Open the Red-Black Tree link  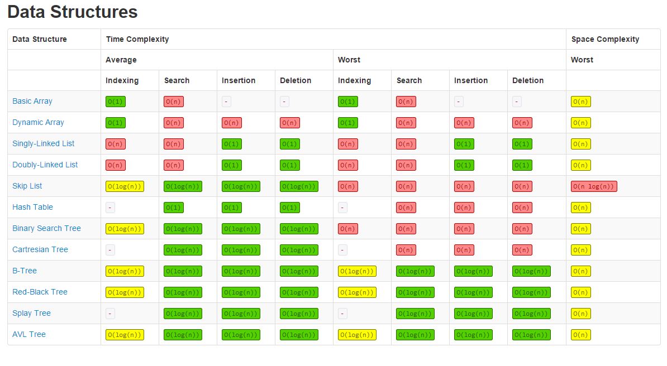(39, 292)
